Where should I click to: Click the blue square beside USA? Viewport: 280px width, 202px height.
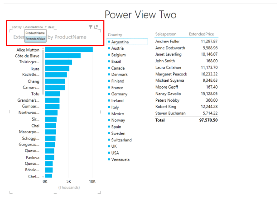[109, 153]
